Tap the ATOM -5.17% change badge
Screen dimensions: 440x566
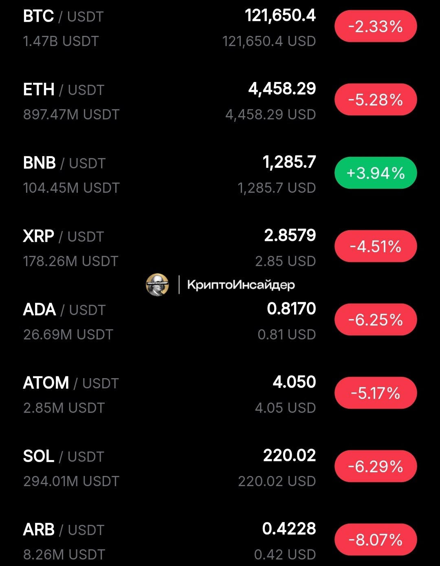point(376,393)
